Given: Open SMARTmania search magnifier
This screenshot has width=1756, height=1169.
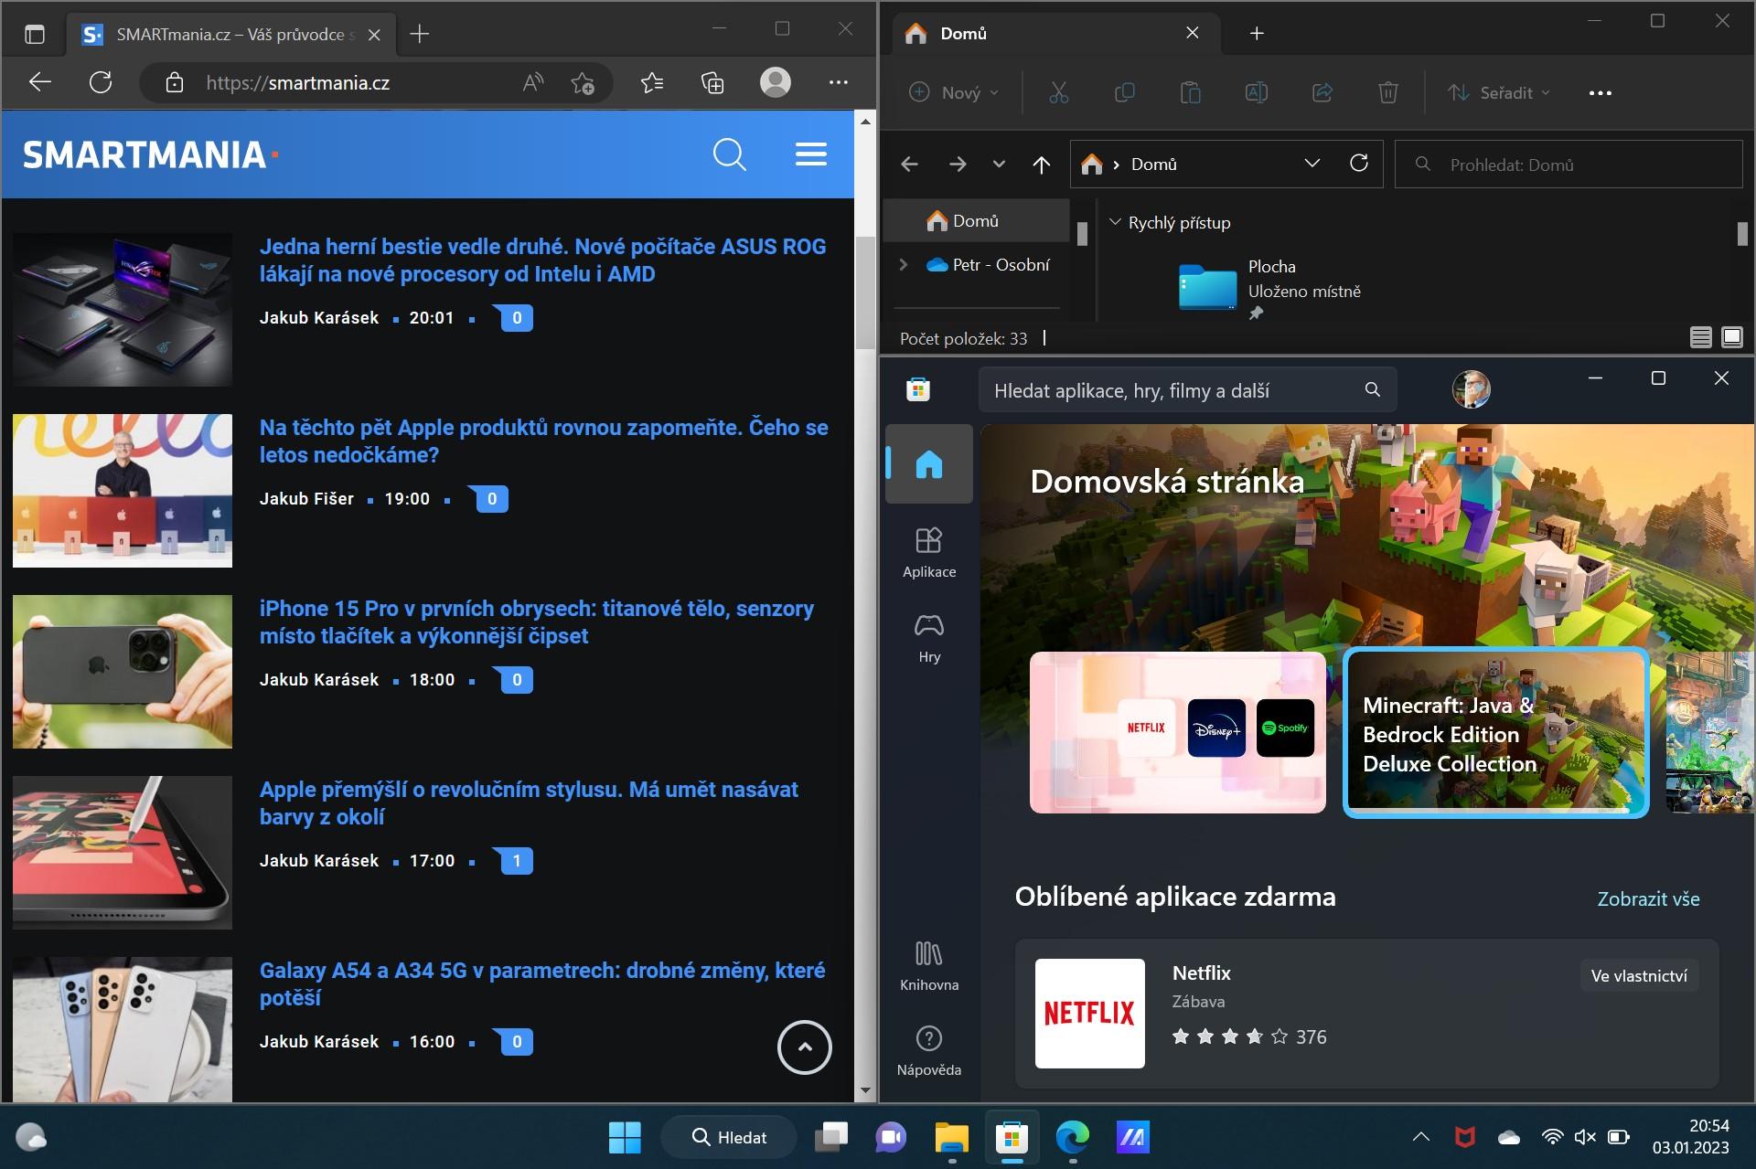Looking at the screenshot, I should click(729, 154).
